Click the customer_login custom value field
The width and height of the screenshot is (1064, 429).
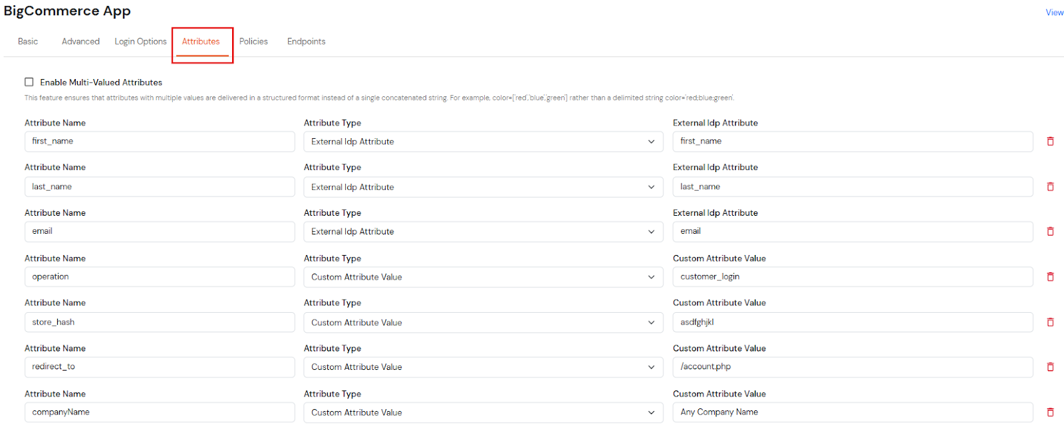point(852,277)
